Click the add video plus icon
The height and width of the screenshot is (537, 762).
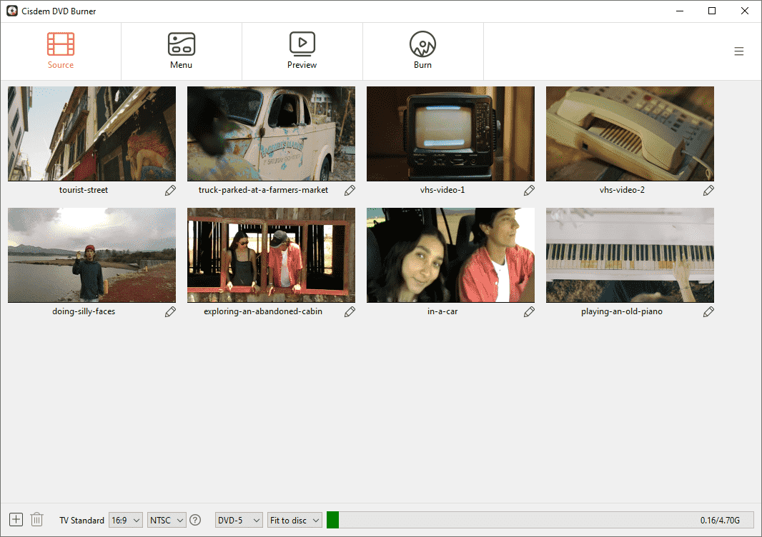coord(16,520)
